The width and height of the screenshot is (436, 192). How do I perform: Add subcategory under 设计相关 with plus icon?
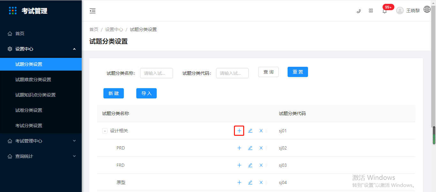(239, 131)
